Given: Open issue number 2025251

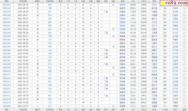Looking at the screenshot, I should coord(7,5).
